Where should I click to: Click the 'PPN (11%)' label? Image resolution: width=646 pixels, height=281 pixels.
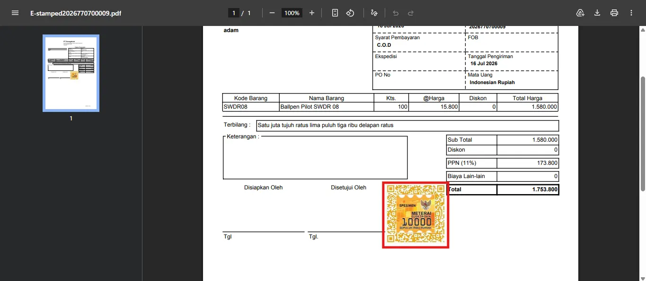pos(462,163)
